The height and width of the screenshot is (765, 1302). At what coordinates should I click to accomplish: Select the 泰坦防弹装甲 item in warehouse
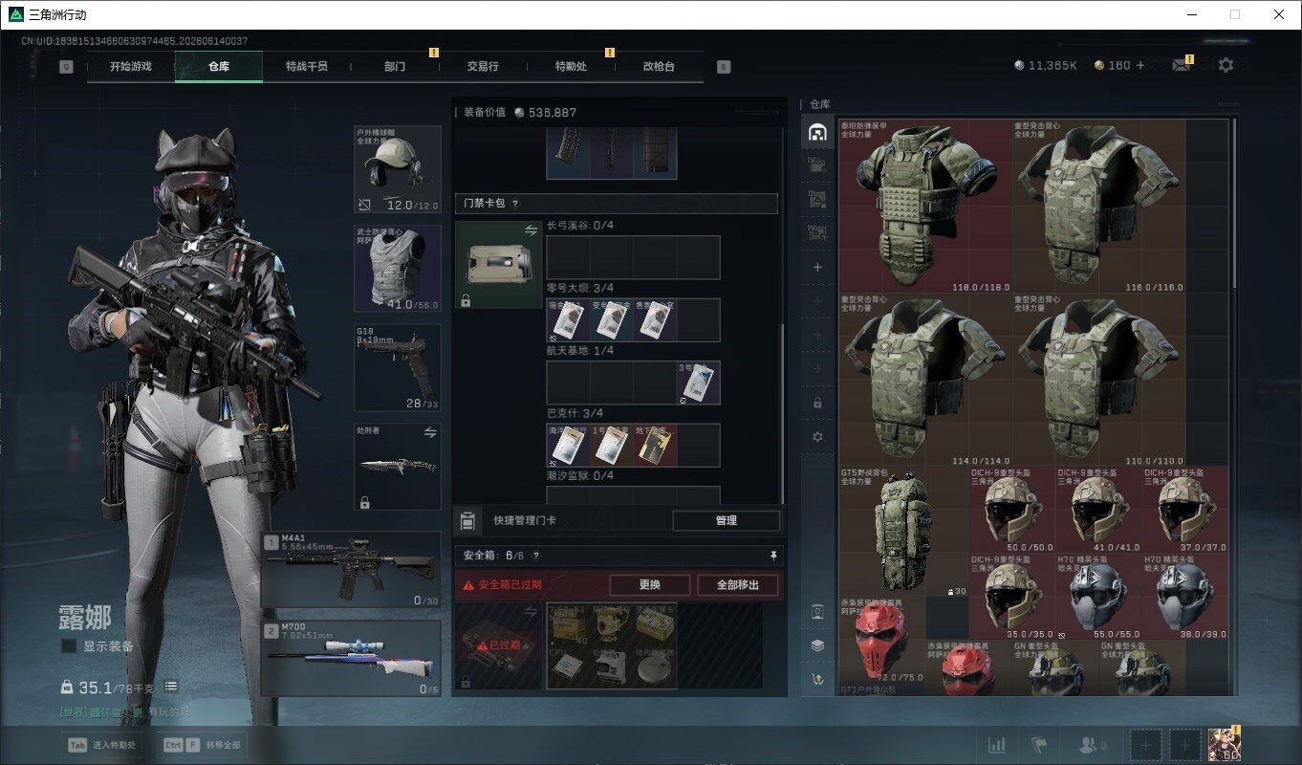(x=924, y=207)
